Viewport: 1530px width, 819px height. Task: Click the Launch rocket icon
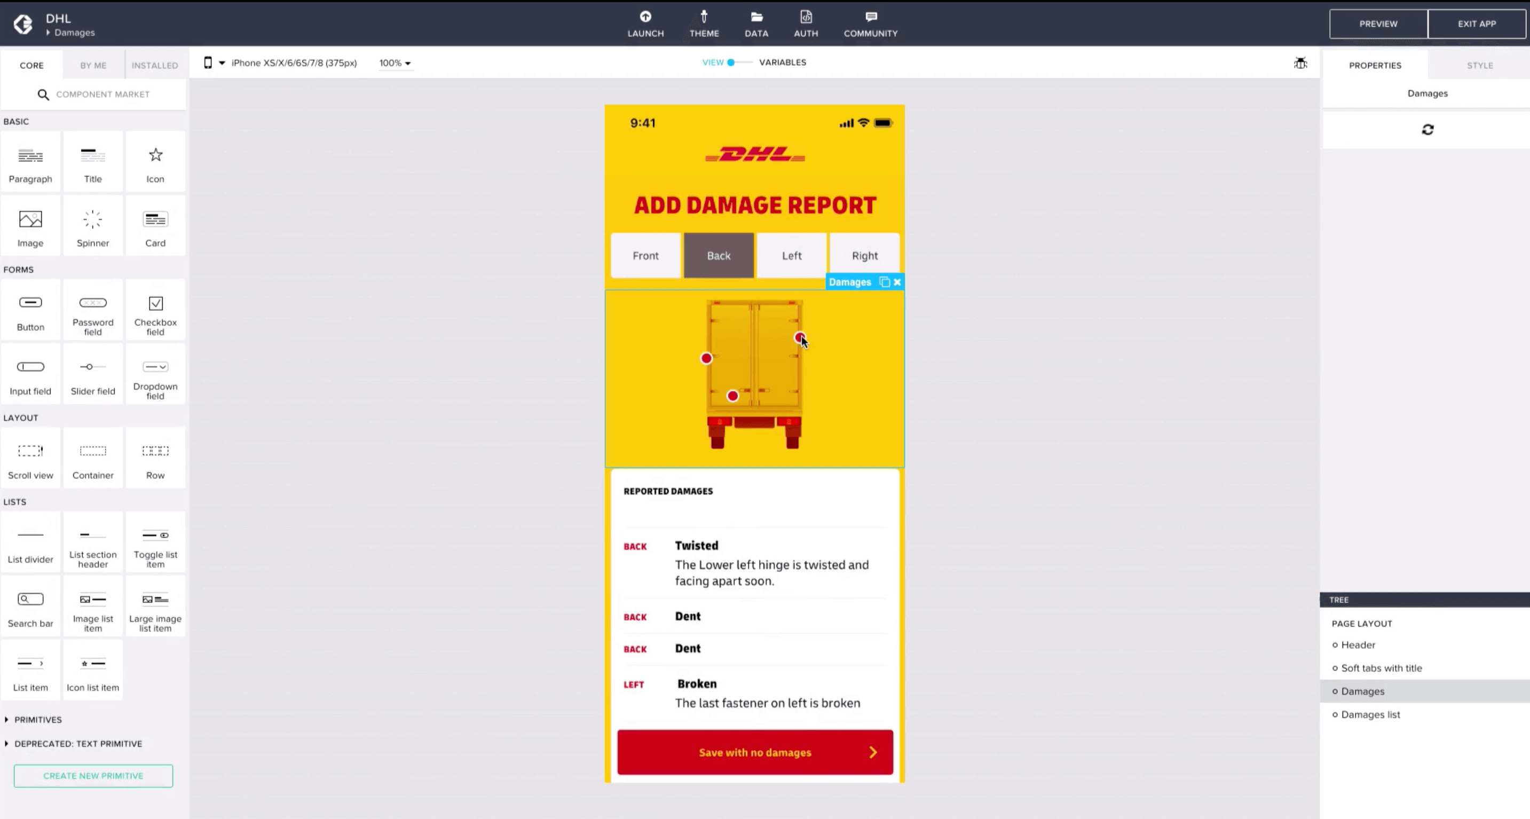coord(645,17)
